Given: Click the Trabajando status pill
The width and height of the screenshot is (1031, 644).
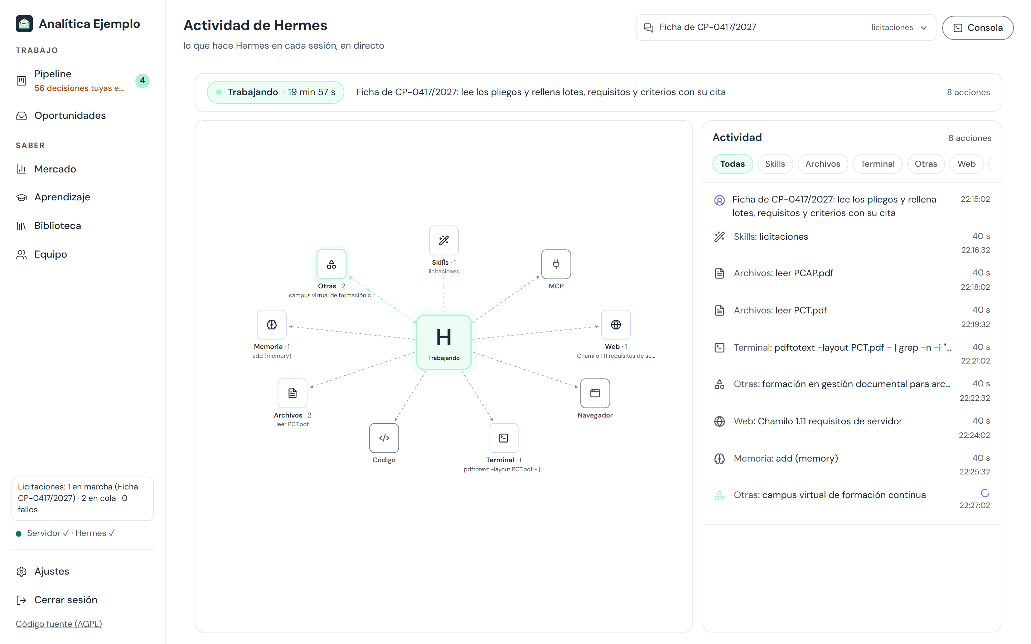Looking at the screenshot, I should tap(275, 92).
